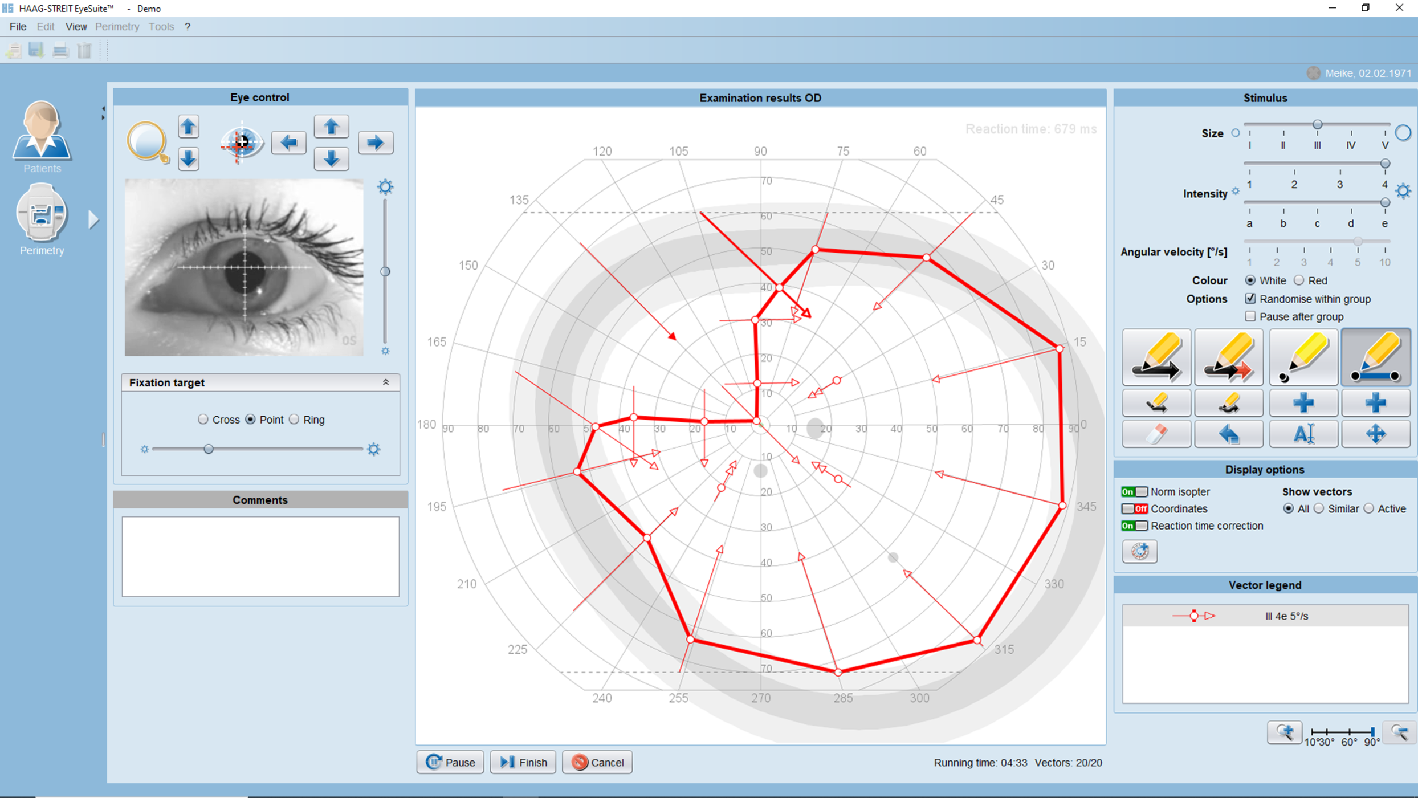Viewport: 1418px width, 798px height.
Task: Collapse the Fixation target panel
Action: [385, 382]
